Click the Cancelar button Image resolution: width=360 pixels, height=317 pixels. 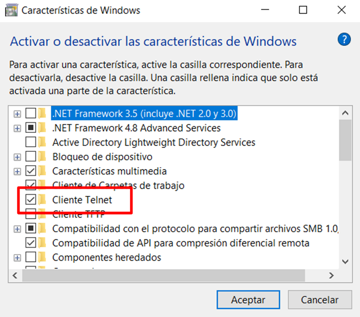point(320,300)
